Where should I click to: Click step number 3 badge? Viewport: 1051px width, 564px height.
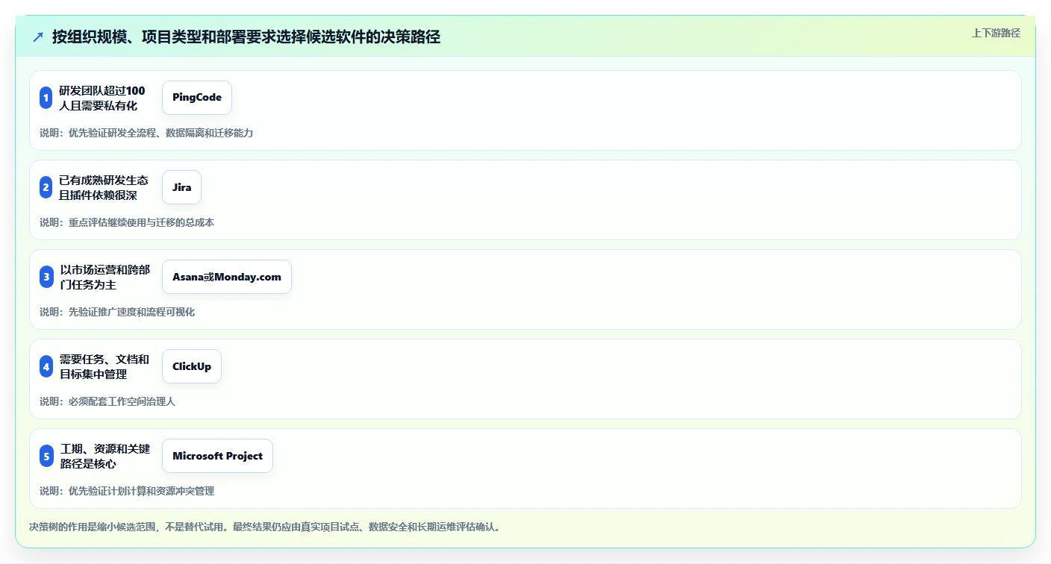pos(46,277)
